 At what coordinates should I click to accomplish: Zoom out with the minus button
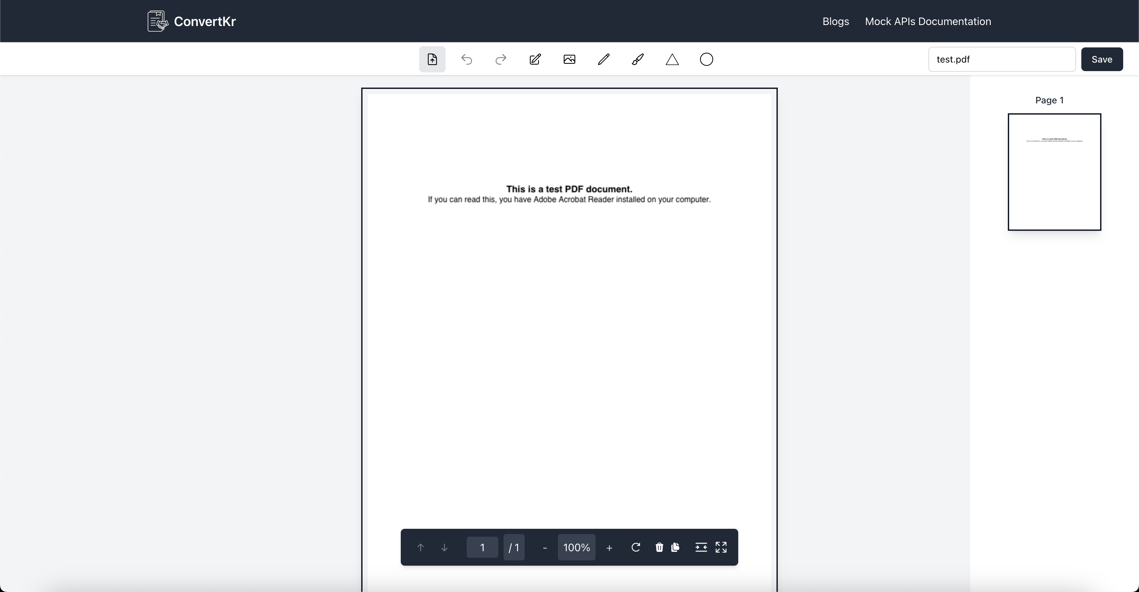coord(545,548)
